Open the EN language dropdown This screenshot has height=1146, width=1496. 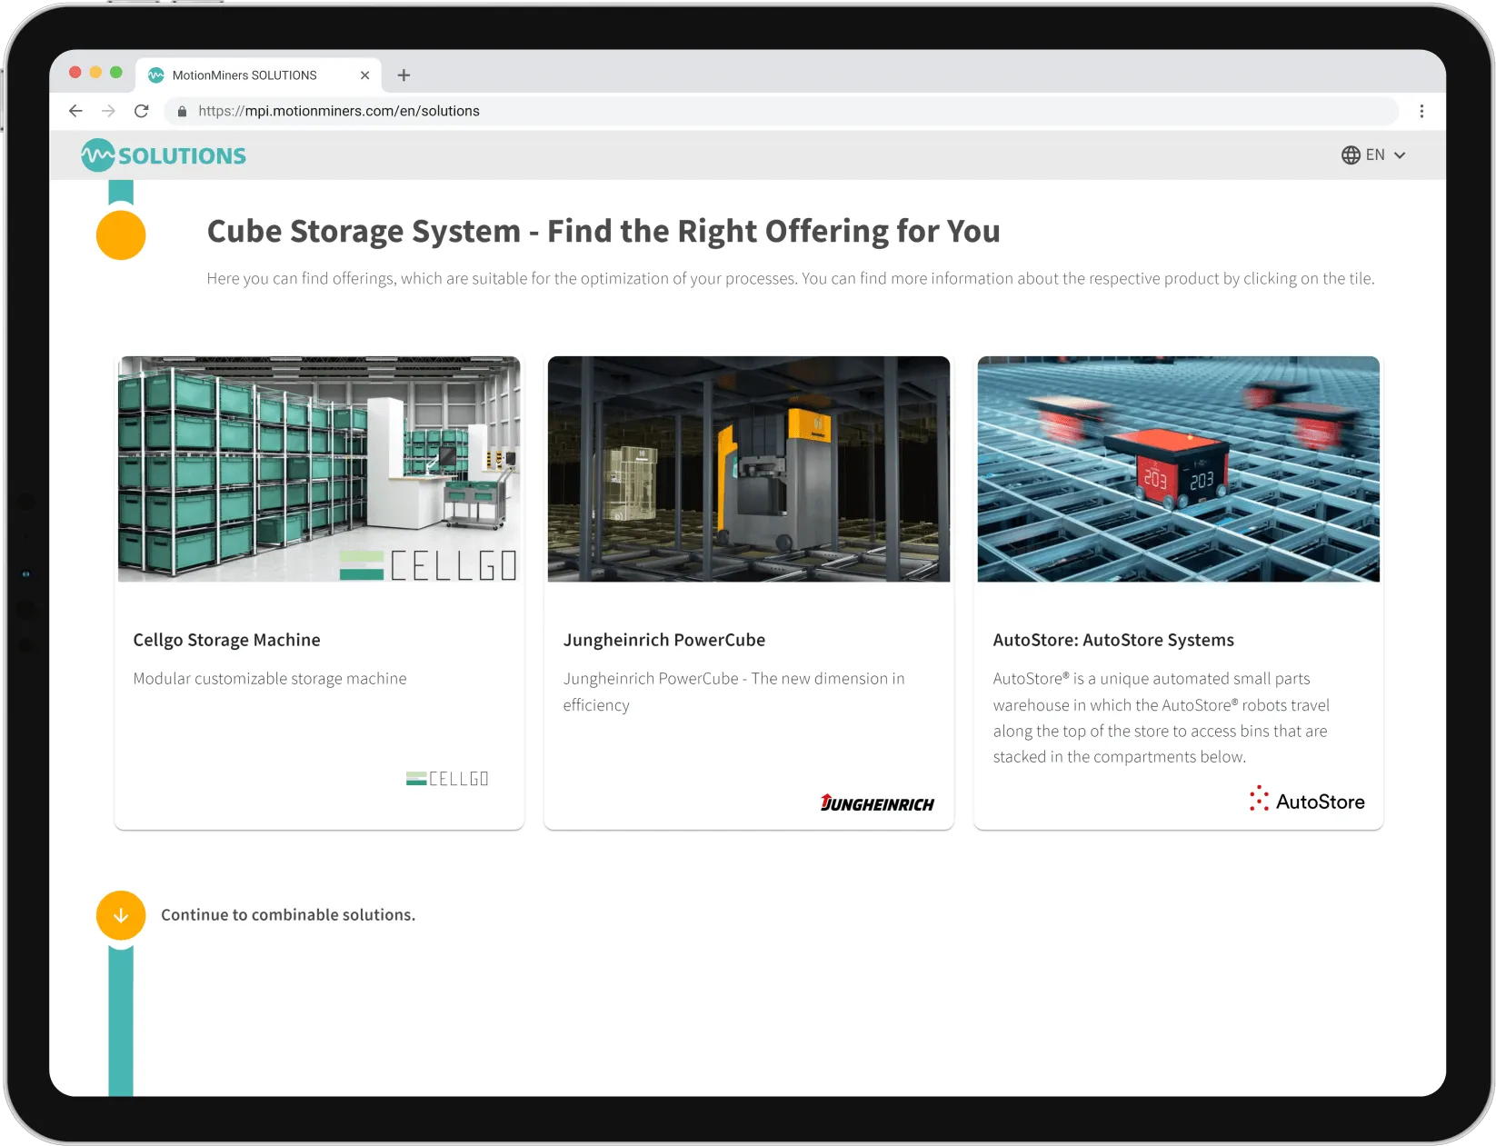[1374, 154]
